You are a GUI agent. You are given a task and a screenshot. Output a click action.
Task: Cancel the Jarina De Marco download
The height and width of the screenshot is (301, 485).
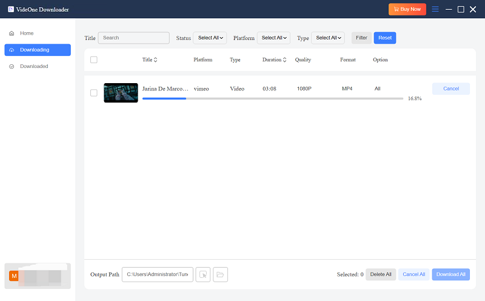tap(450, 89)
